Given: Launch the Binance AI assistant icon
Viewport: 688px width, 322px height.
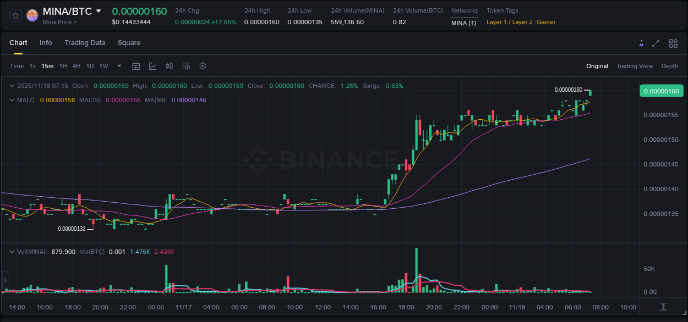Looking at the screenshot, I should 641,43.
